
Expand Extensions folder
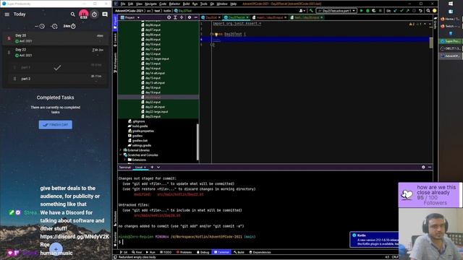[x=125, y=160]
